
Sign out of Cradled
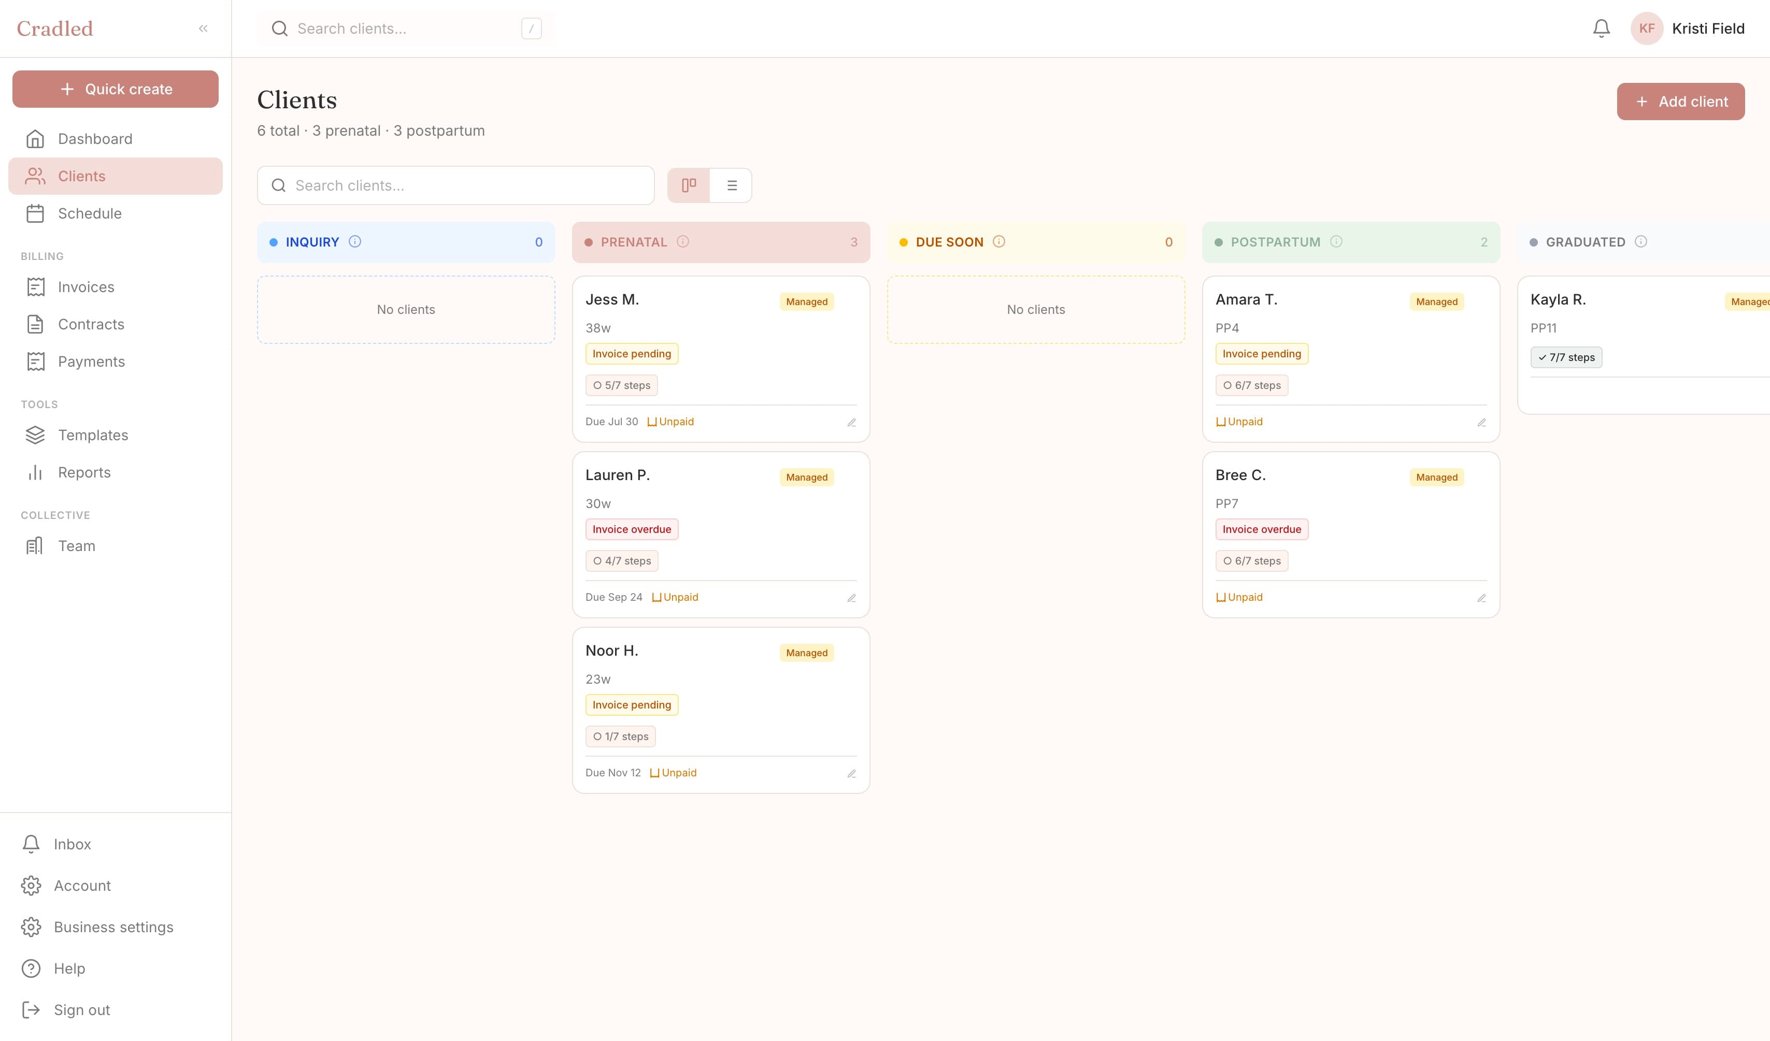[115, 1010]
